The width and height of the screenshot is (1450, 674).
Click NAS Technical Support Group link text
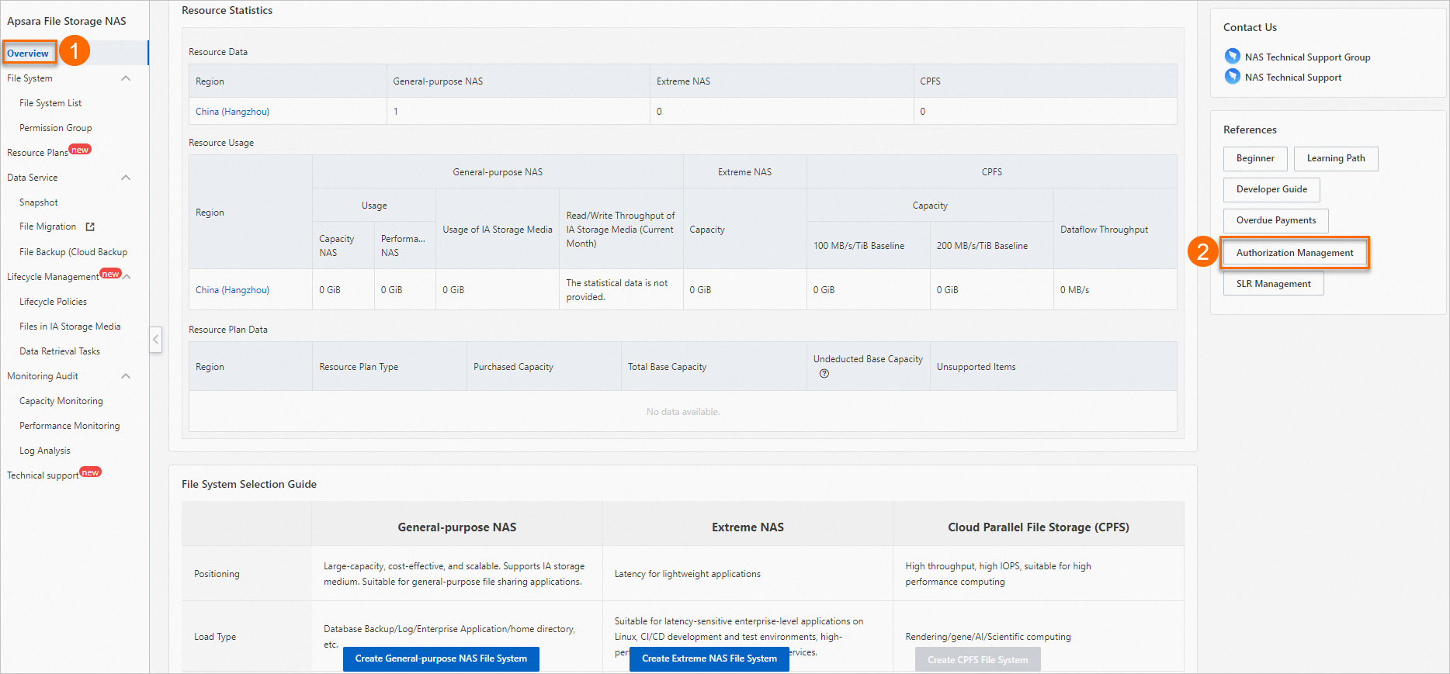1308,57
